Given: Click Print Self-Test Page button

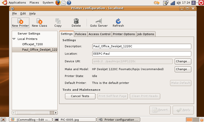Looking at the screenshot, I should (x=112, y=96).
